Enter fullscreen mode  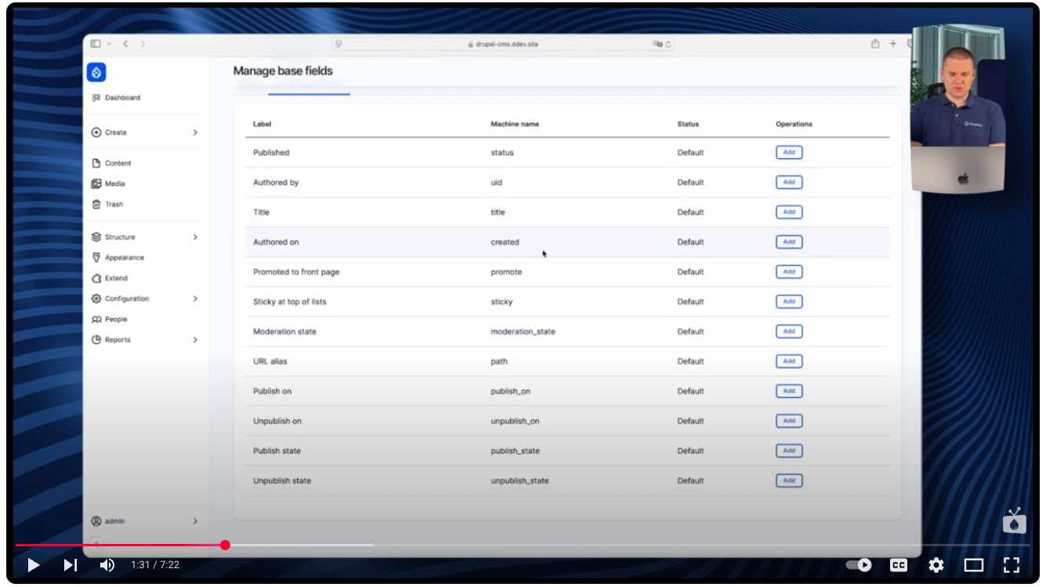[x=1012, y=564]
